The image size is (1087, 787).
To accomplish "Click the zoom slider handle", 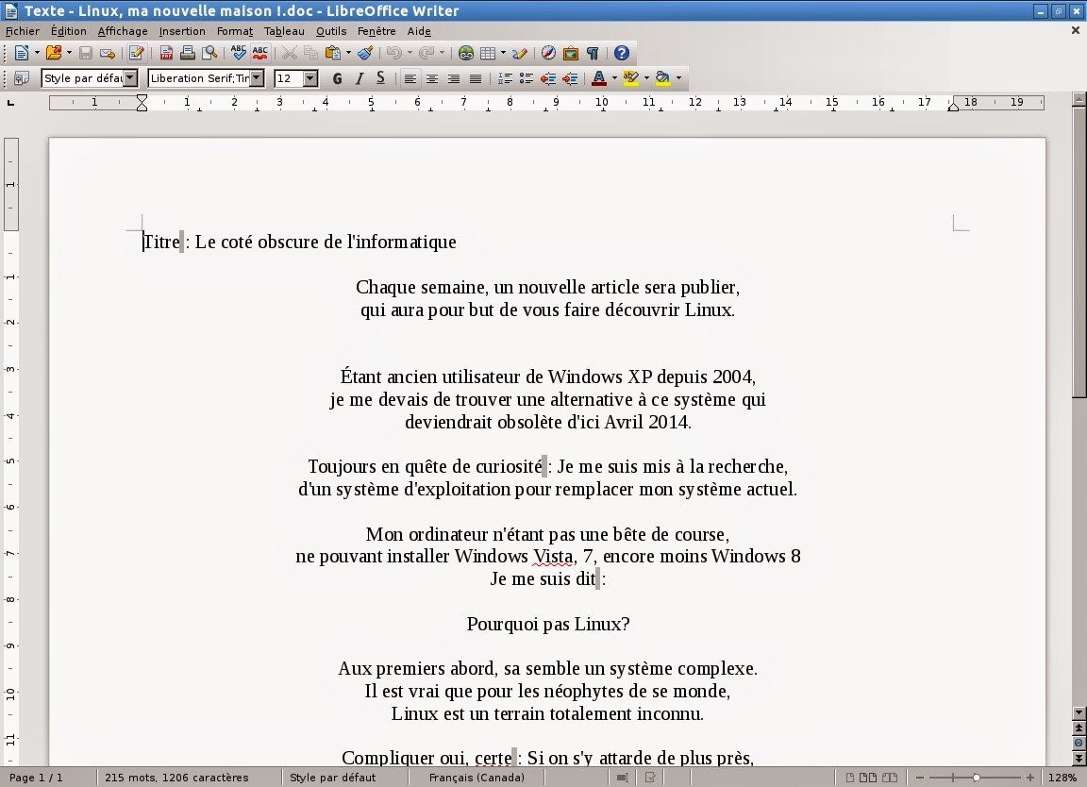I will click(976, 778).
